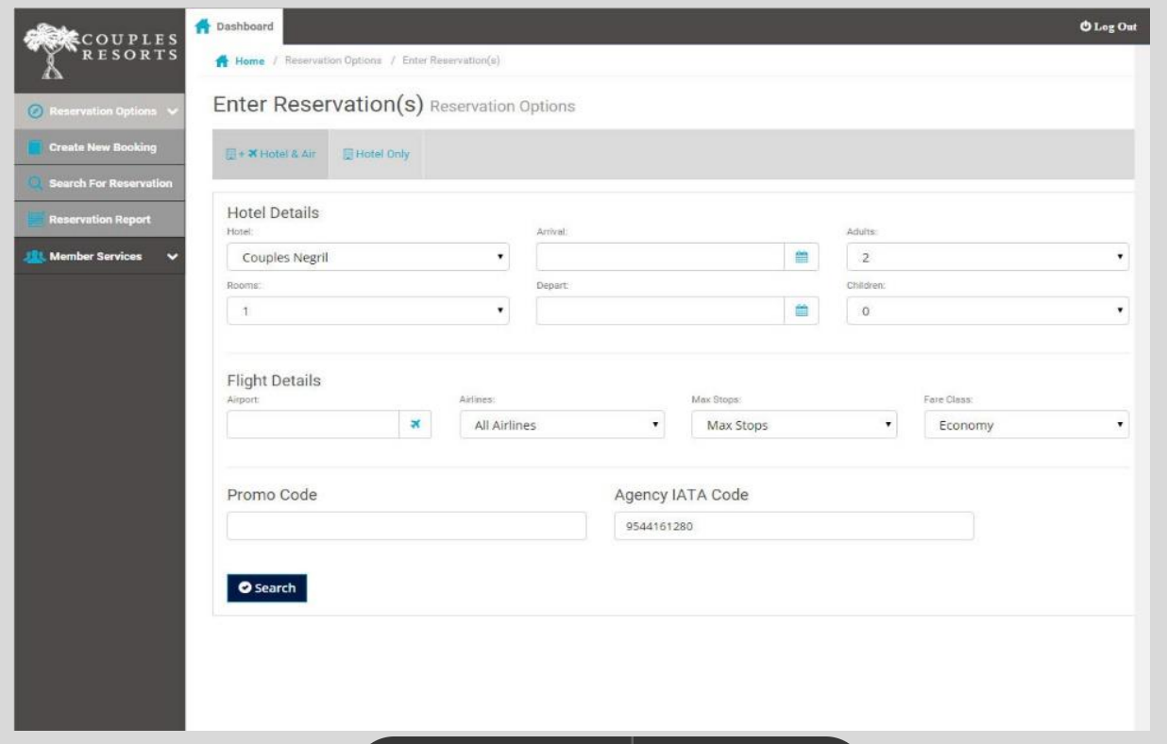This screenshot has height=744, width=1167.
Task: Open the Adults dropdown
Action: (x=988, y=256)
